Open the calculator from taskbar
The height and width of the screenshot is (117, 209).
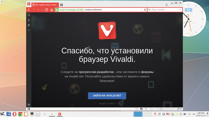tap(38, 114)
